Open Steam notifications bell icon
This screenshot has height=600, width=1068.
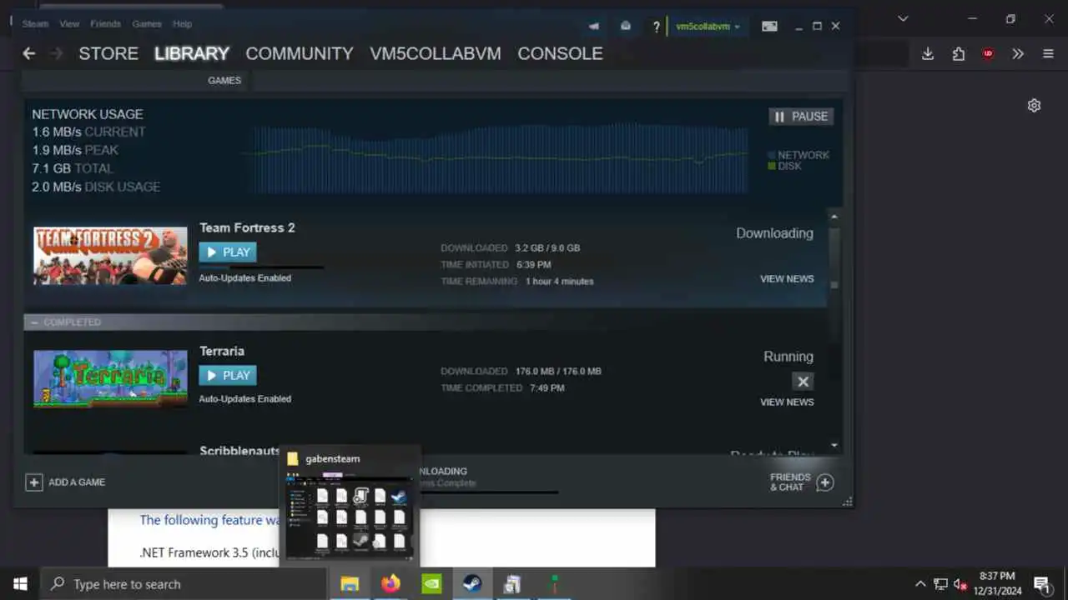[626, 26]
